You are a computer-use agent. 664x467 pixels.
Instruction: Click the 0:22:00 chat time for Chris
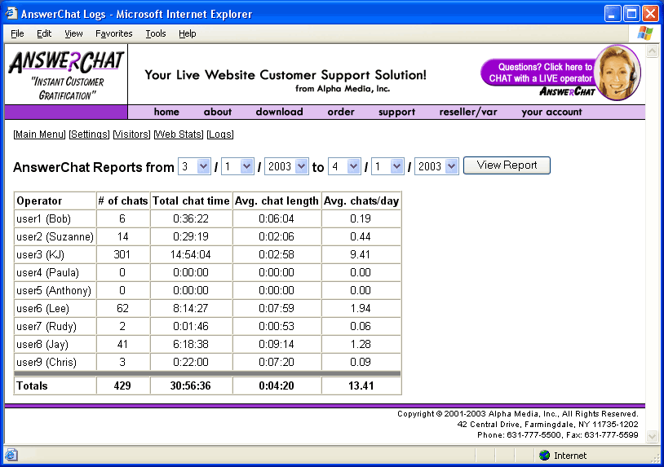click(x=191, y=362)
